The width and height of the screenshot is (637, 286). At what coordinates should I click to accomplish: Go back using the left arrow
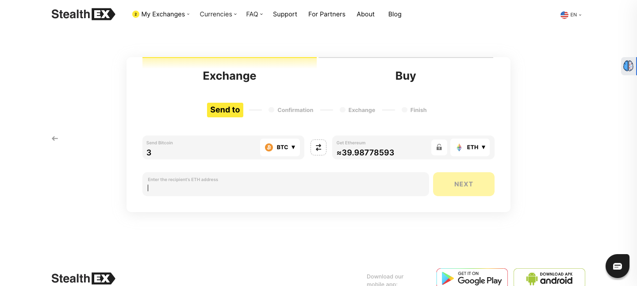tap(55, 139)
